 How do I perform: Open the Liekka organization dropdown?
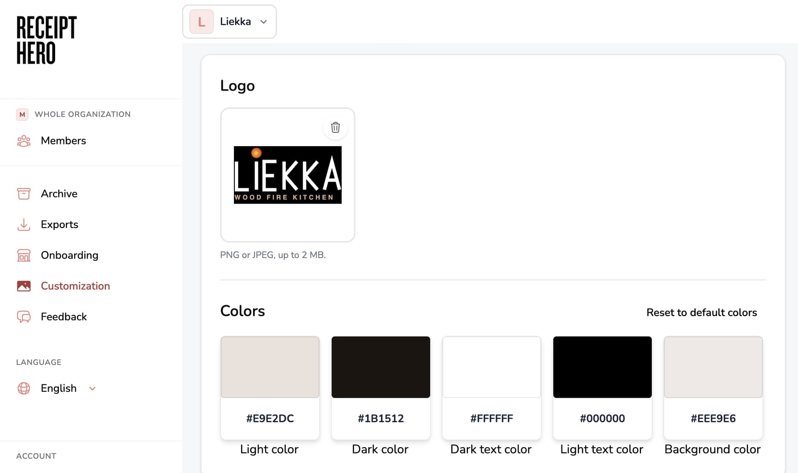(230, 21)
